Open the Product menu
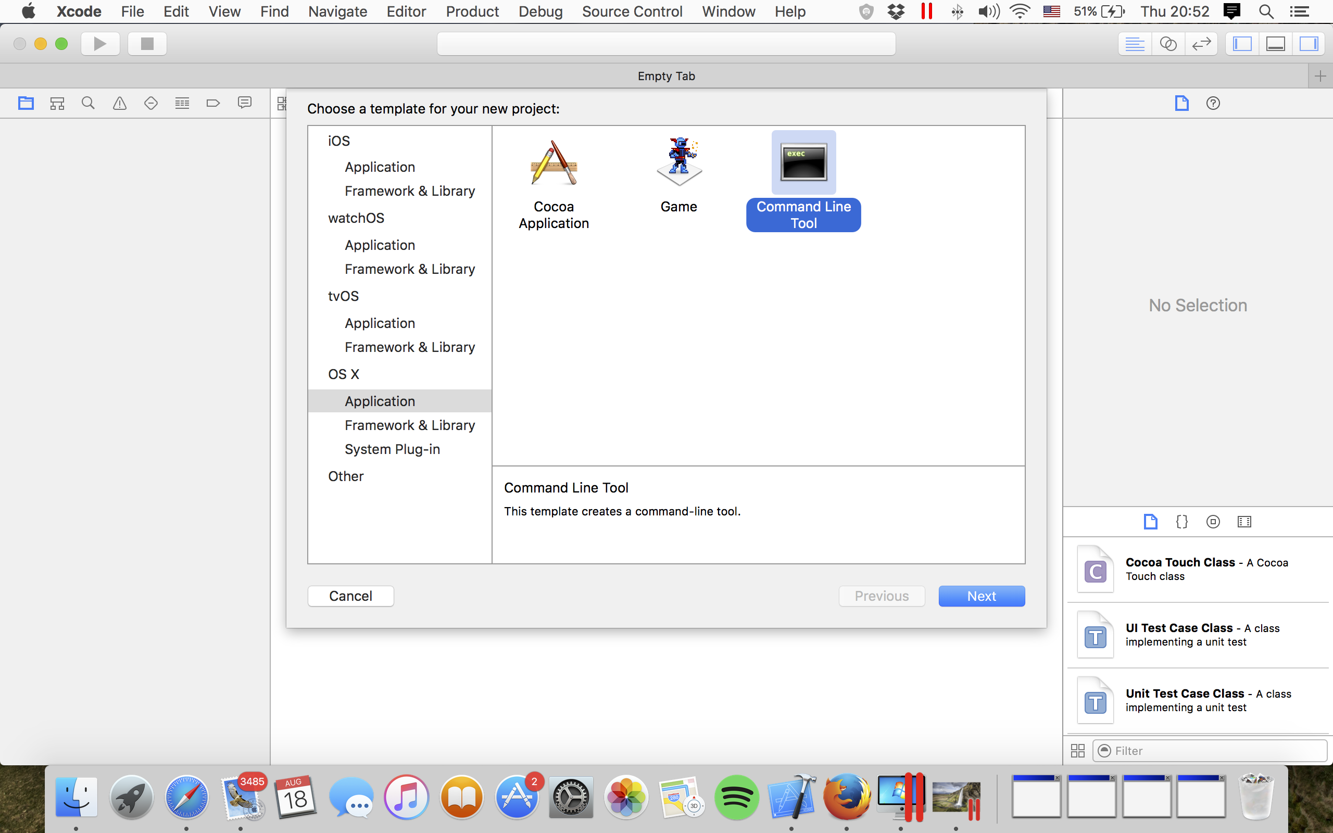This screenshot has width=1333, height=833. [472, 11]
